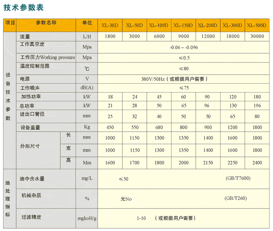Select the XL-200D column header
Screen dimensions: 273x231
(x=208, y=25)
